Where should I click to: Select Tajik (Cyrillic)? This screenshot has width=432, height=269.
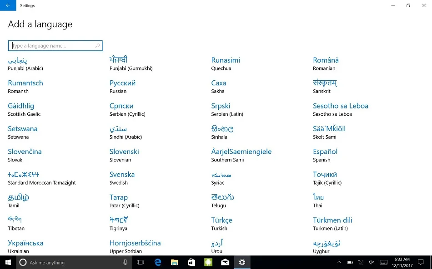(x=327, y=178)
